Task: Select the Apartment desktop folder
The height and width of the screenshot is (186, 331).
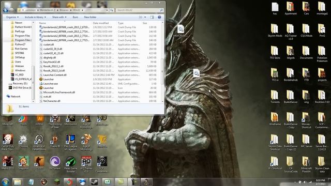Action: [291, 8]
